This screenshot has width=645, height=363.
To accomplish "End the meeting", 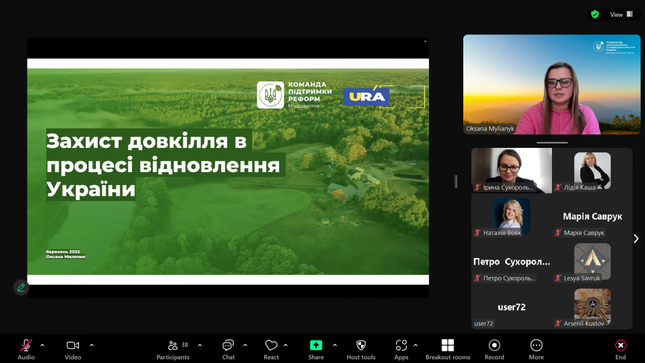I will click(620, 345).
